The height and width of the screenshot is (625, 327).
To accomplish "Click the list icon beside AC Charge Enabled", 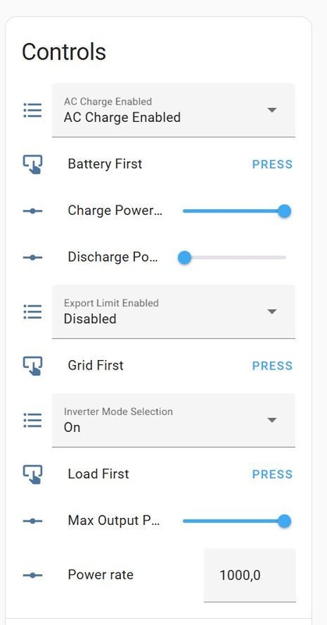I will [33, 110].
